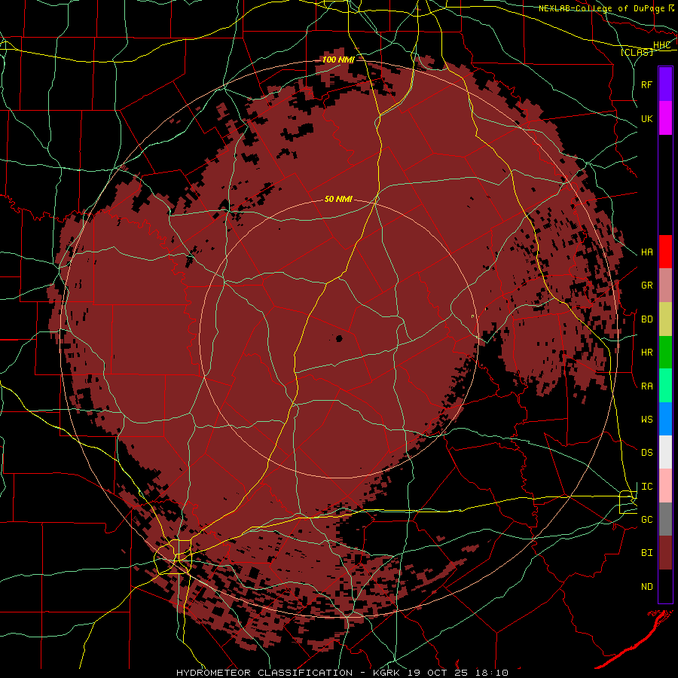Click the 'RA' legend label
Image resolution: width=678 pixels, height=678 pixels.
[x=646, y=386]
